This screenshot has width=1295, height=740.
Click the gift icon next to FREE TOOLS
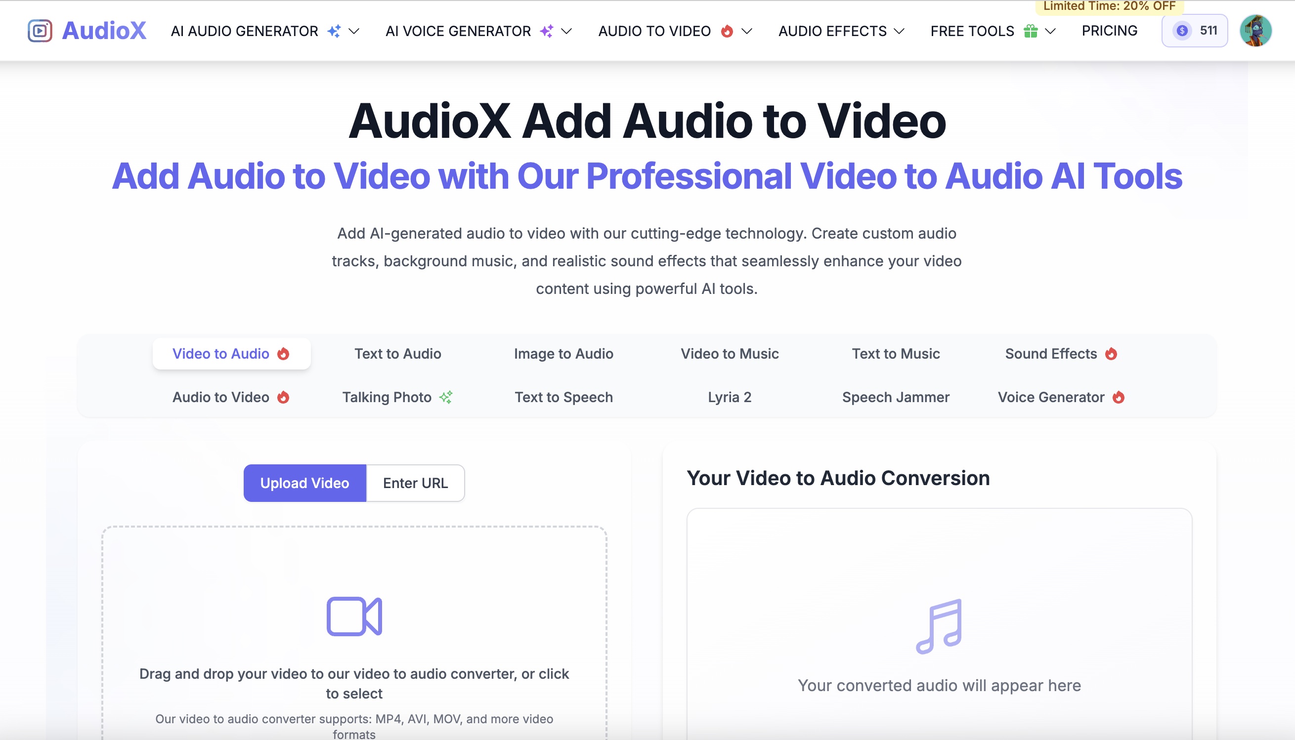1030,31
